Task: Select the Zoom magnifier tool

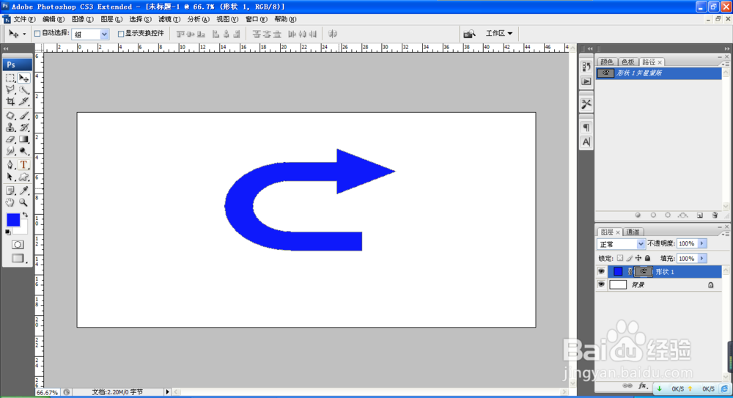Action: coord(24,202)
